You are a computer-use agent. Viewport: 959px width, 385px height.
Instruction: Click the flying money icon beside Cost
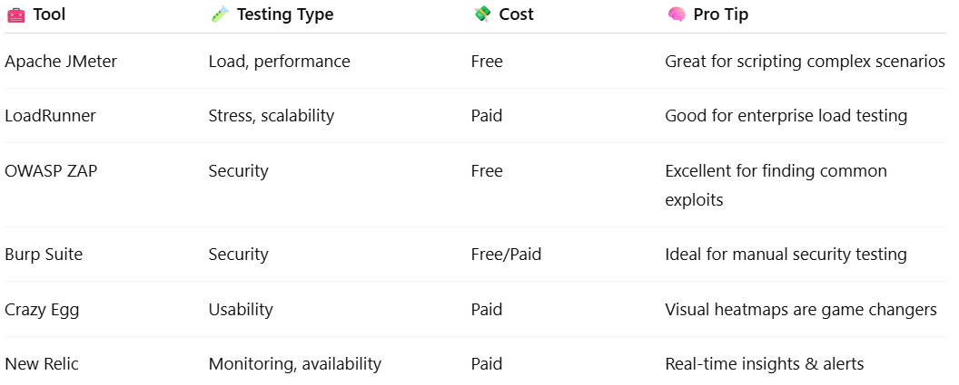482,14
